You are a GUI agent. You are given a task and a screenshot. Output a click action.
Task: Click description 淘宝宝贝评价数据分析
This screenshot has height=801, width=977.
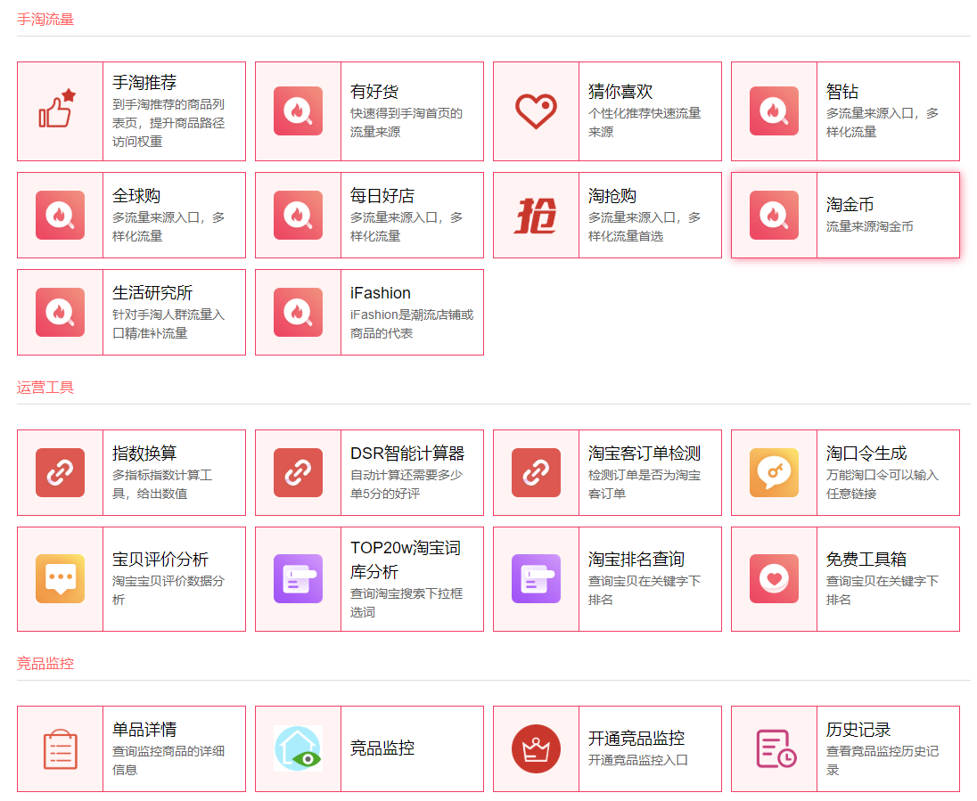pos(168,591)
